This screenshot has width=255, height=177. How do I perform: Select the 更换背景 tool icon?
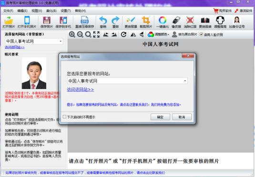(131, 20)
